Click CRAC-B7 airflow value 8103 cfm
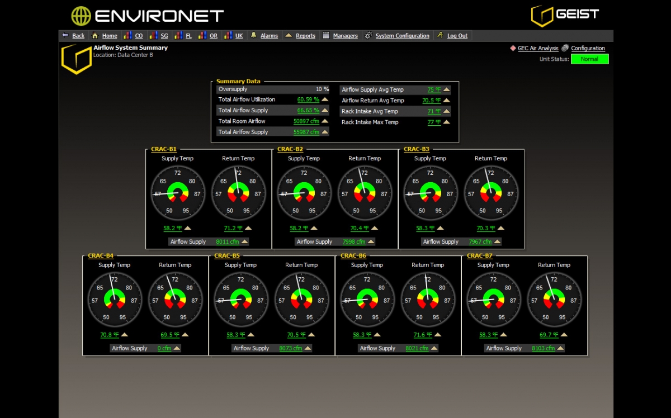Viewport: 671px width, 418px height. 544,349
